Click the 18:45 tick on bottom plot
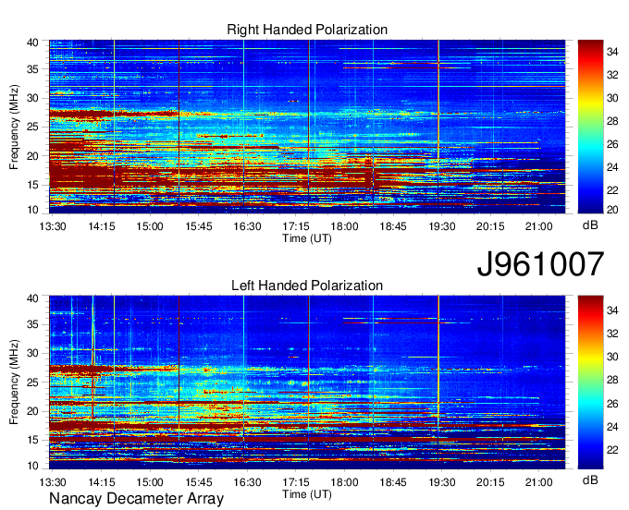The width and height of the screenshot is (629, 510). (393, 482)
